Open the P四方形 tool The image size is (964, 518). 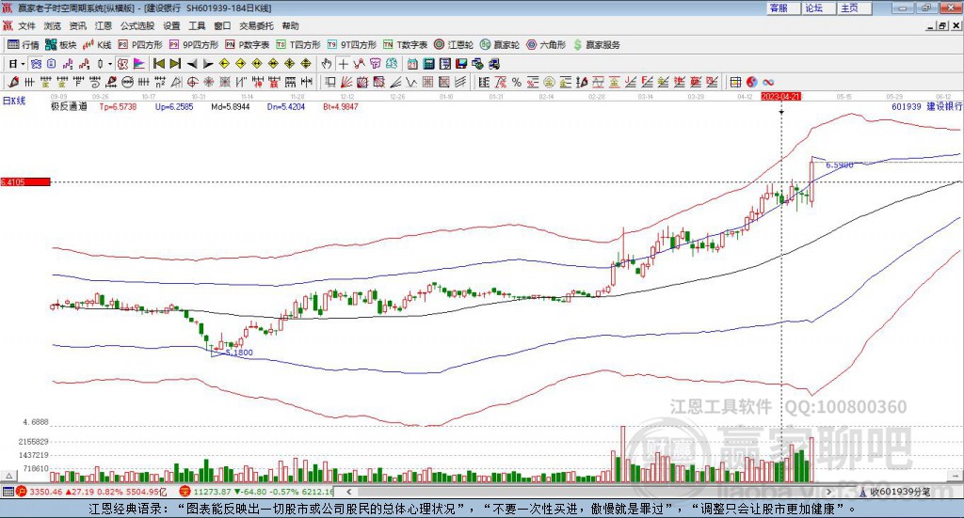139,44
